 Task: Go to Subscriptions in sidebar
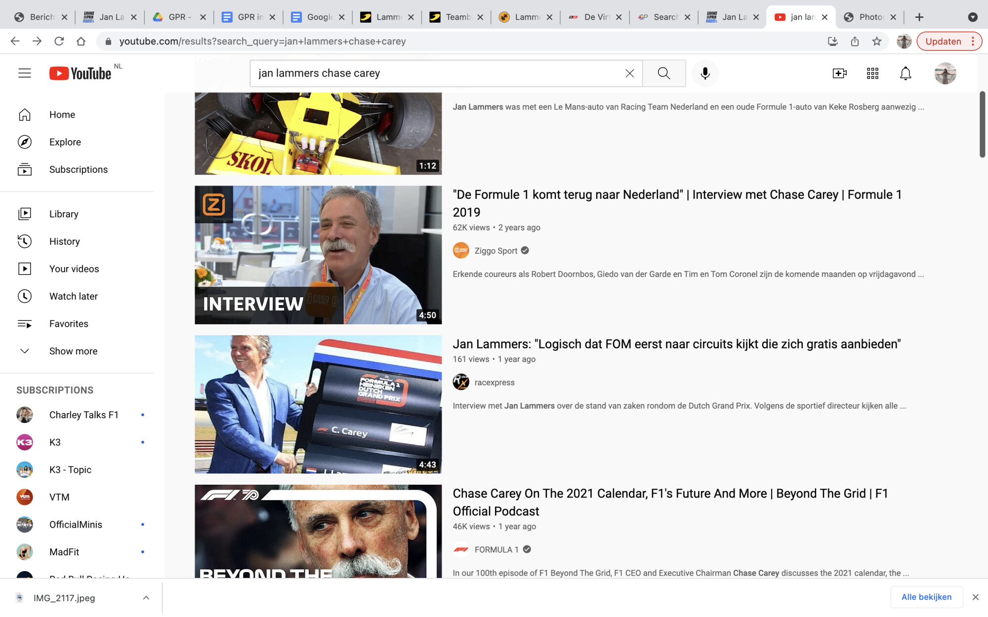pos(78,169)
